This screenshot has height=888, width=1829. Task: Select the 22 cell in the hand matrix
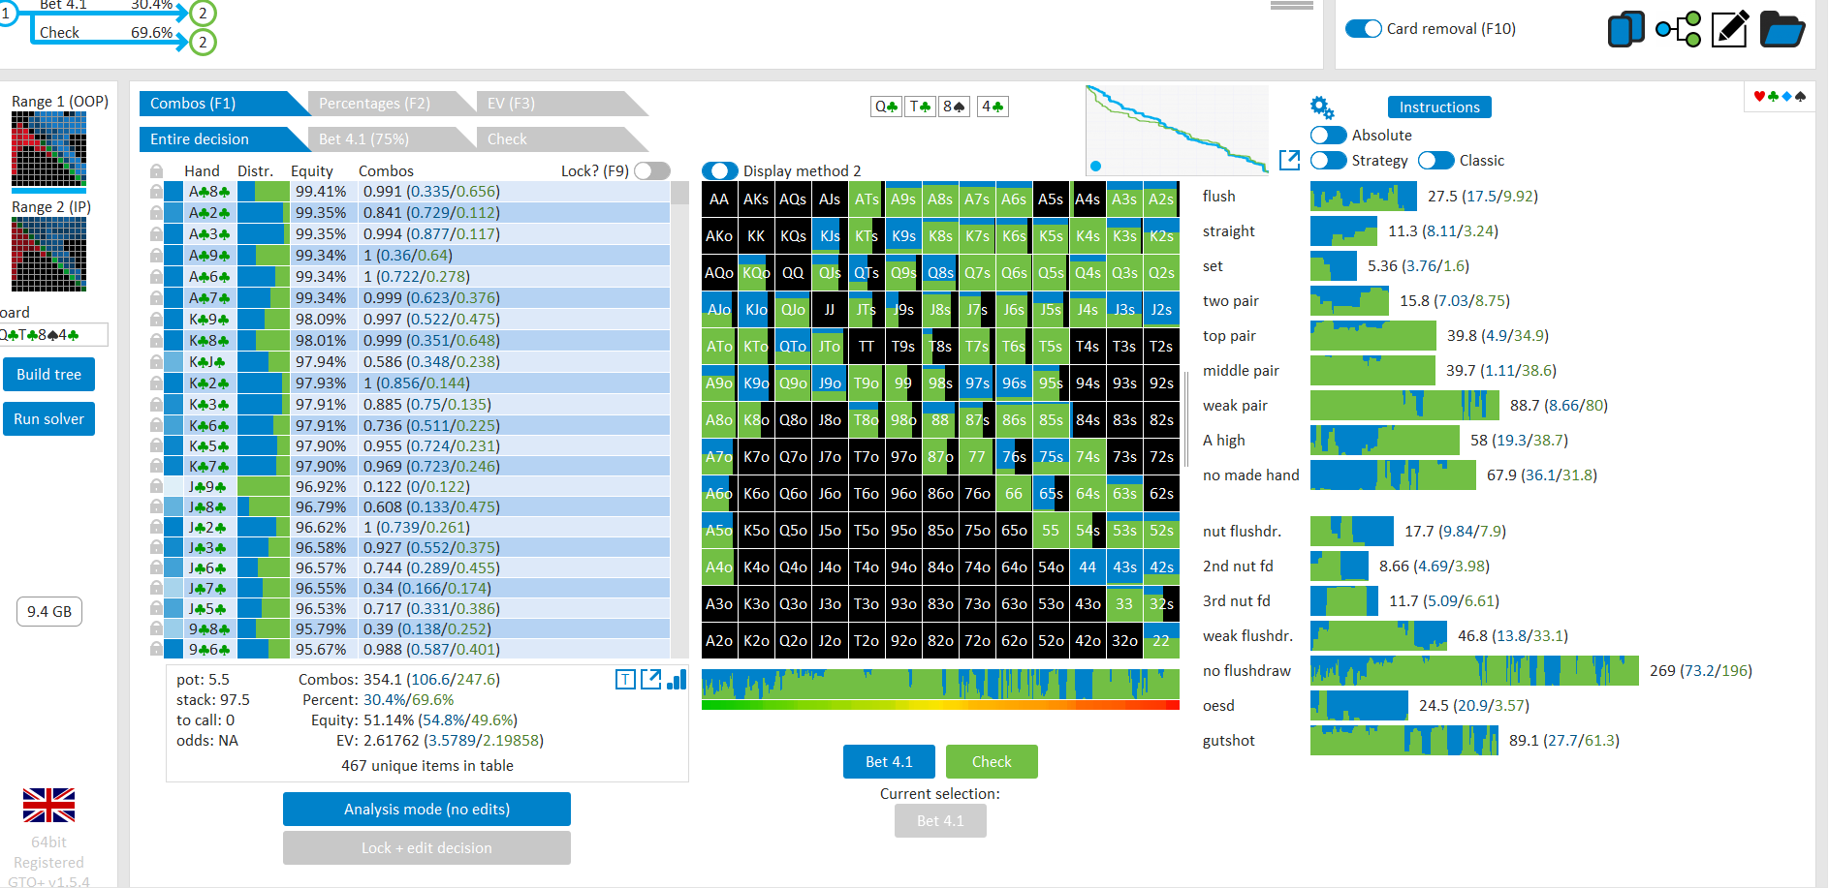1161,641
